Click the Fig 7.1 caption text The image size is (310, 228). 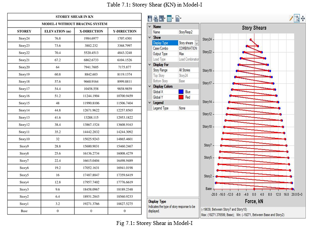click(154, 223)
